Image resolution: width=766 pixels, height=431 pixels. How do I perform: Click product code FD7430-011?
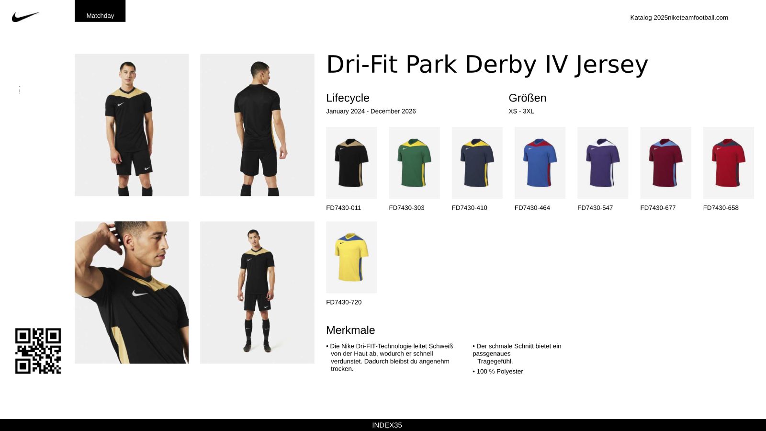pos(344,208)
